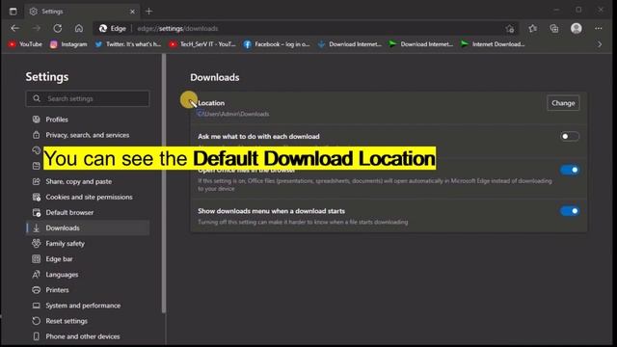617x347 pixels.
Task: Open Collections icon in toolbar
Action: point(554,28)
